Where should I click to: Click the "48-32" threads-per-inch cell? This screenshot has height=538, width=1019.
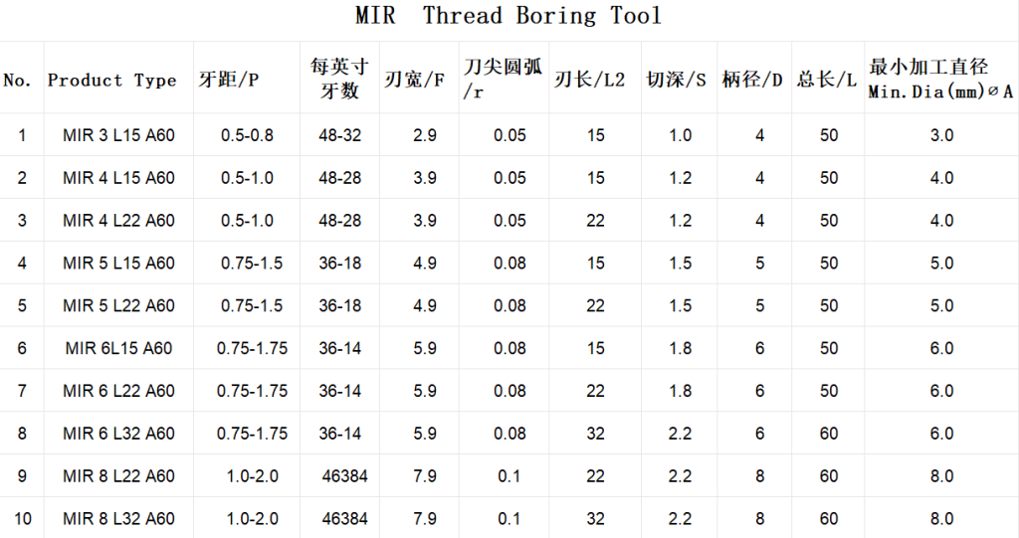tap(339, 135)
